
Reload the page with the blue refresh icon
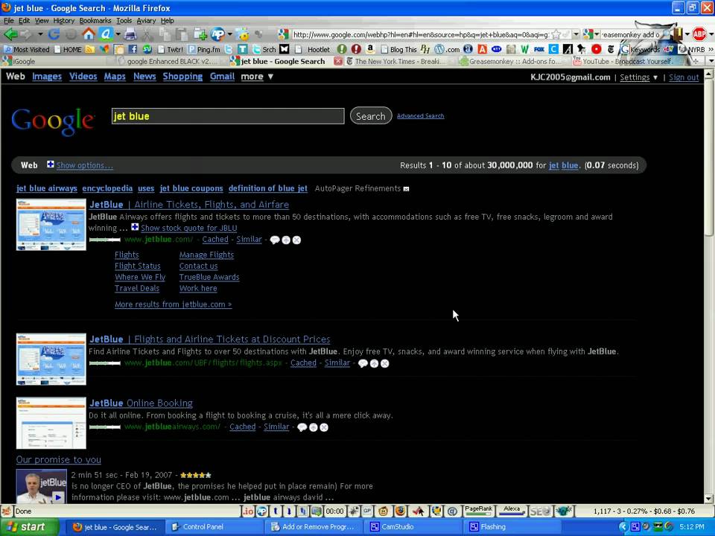point(54,34)
